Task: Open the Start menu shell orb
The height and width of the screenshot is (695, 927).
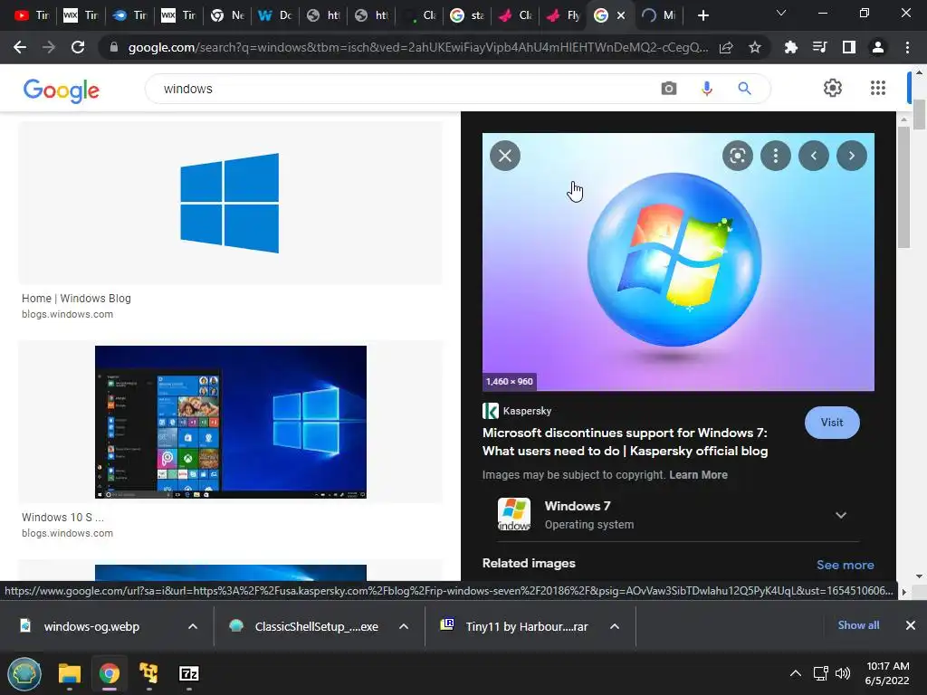Action: point(24,673)
